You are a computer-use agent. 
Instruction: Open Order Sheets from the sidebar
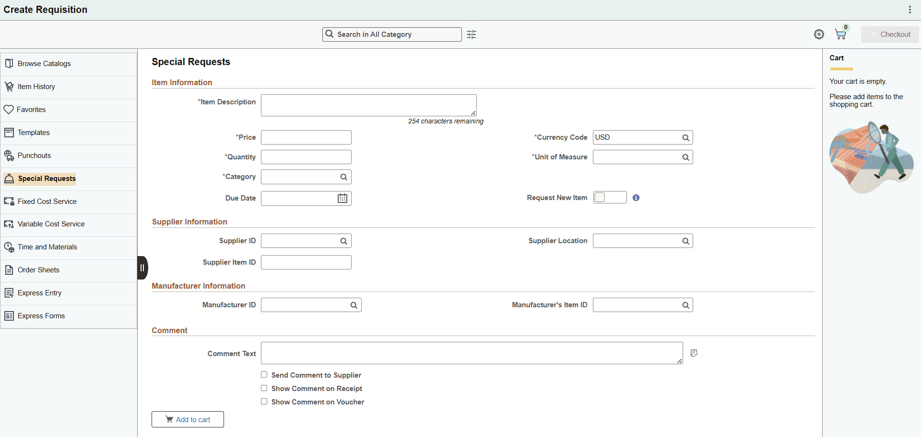tap(69, 270)
